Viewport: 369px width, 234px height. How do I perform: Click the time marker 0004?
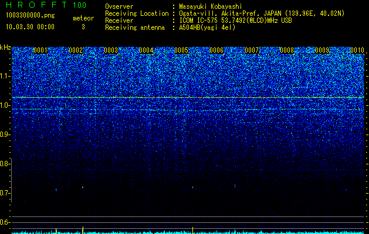point(146,50)
